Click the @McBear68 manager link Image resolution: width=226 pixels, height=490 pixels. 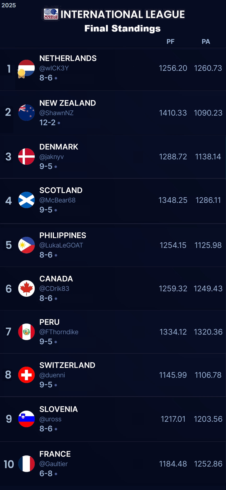pyautogui.click(x=58, y=200)
